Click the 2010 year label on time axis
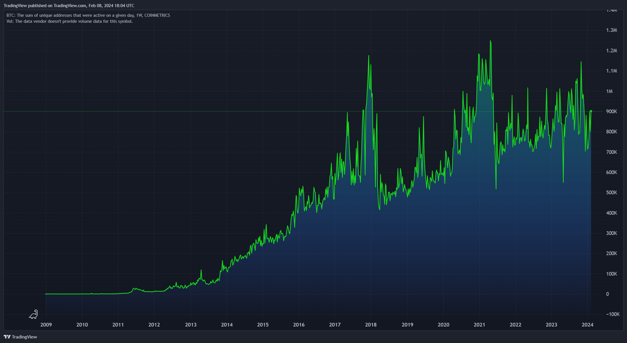 pos(82,325)
